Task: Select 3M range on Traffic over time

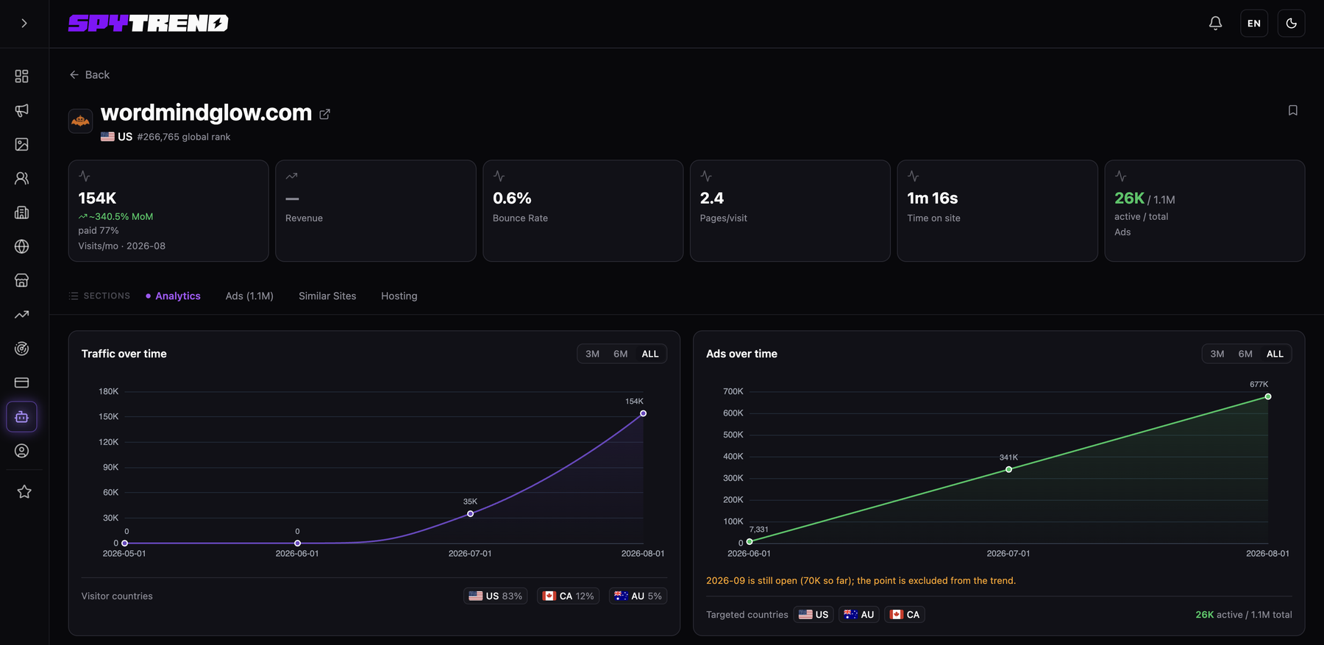Action: click(593, 354)
